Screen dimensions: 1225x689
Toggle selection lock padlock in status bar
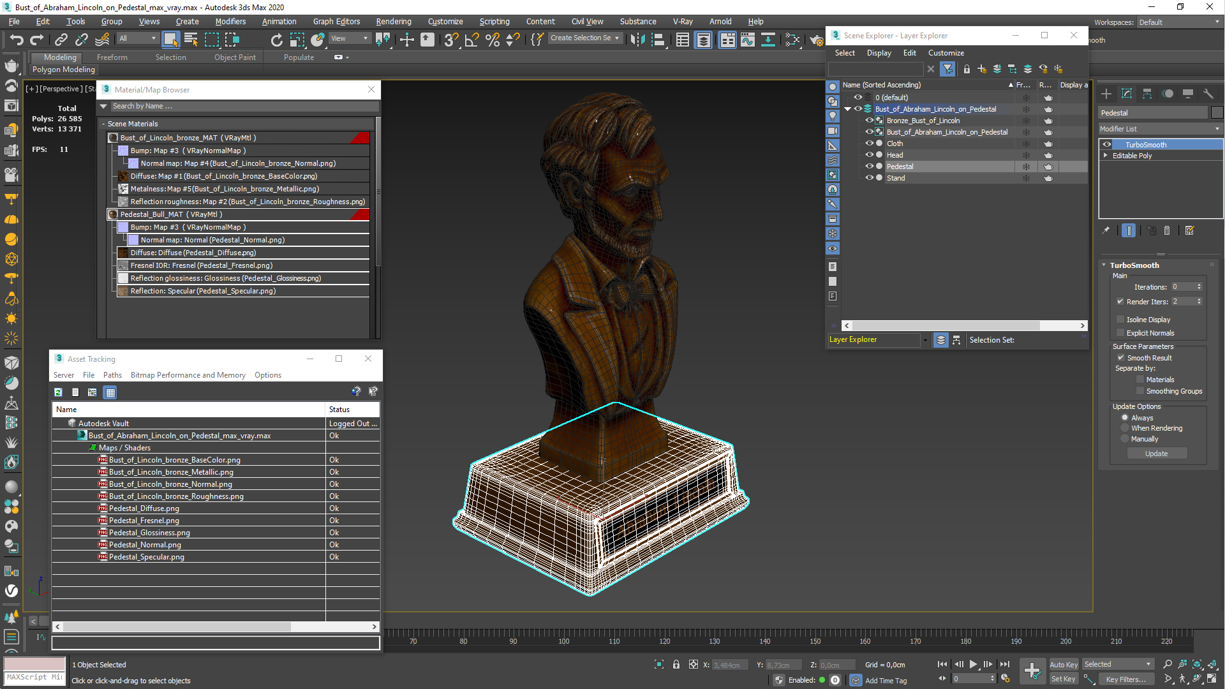[676, 665]
